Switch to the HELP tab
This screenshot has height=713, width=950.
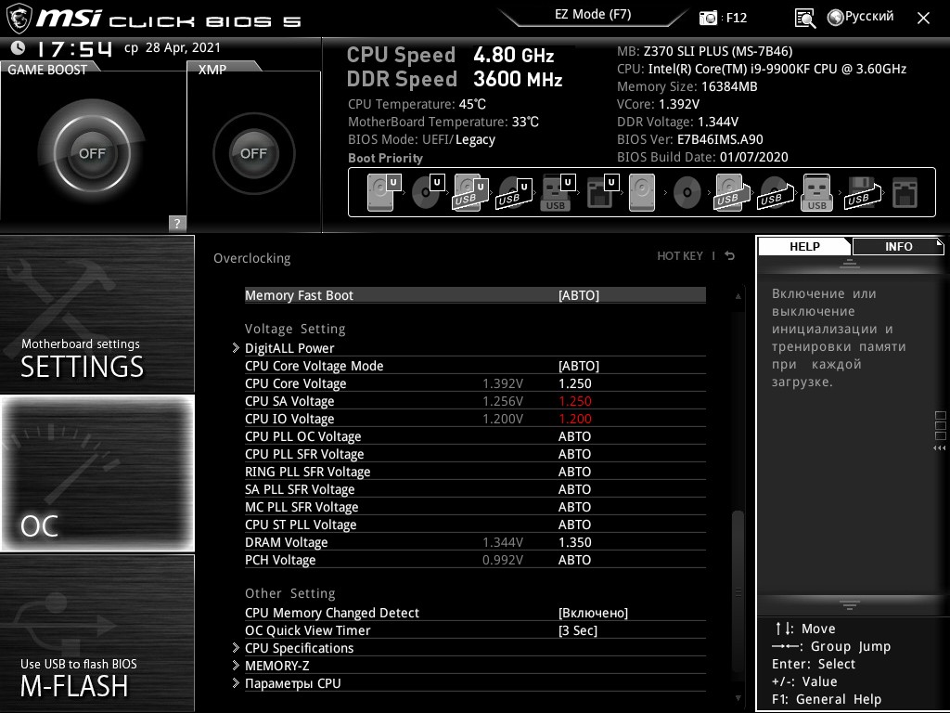(x=804, y=246)
